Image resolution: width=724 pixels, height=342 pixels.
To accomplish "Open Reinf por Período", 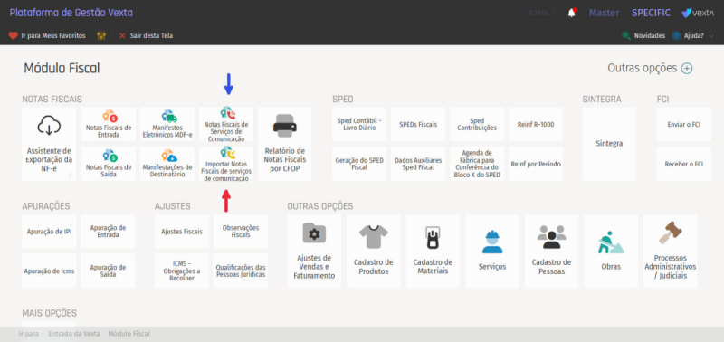I will pos(536,164).
